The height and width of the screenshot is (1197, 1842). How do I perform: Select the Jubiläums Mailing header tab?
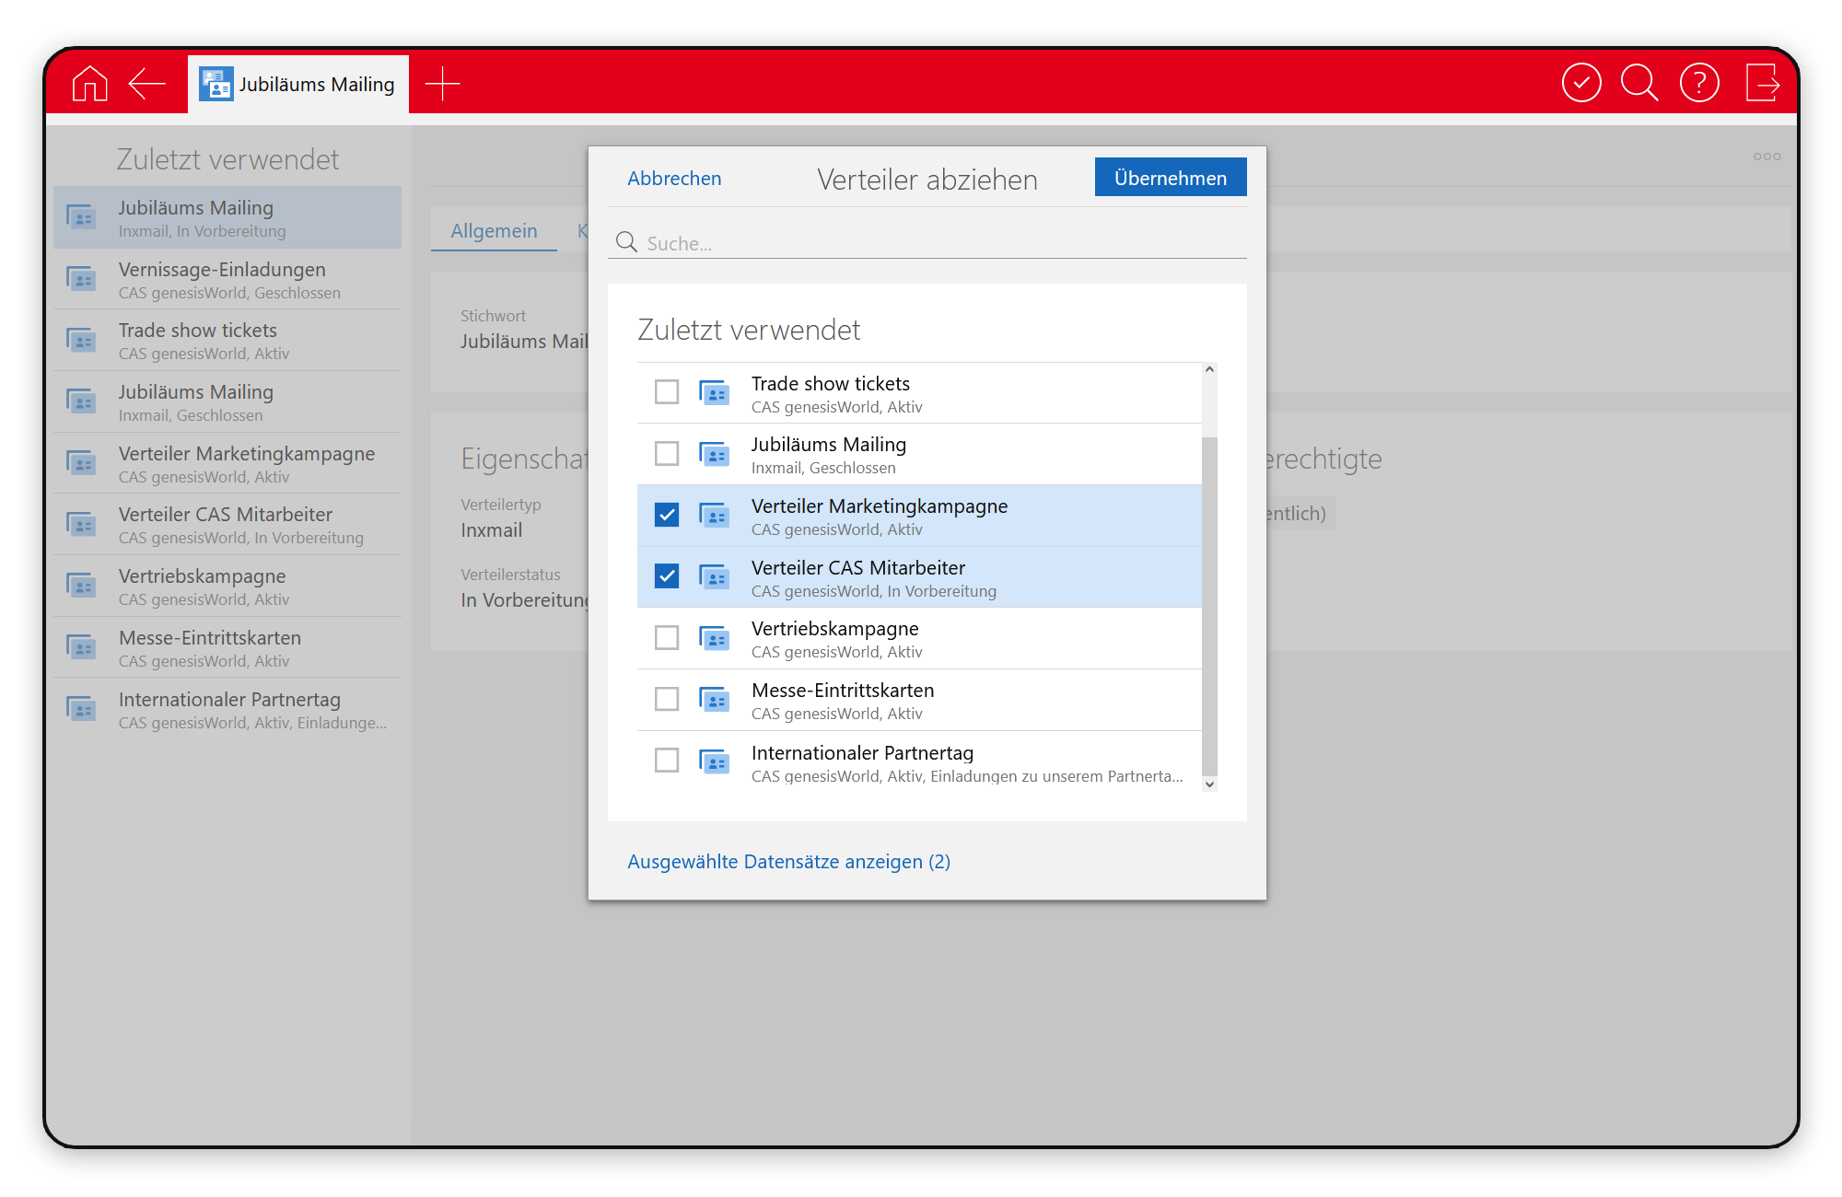[x=298, y=85]
